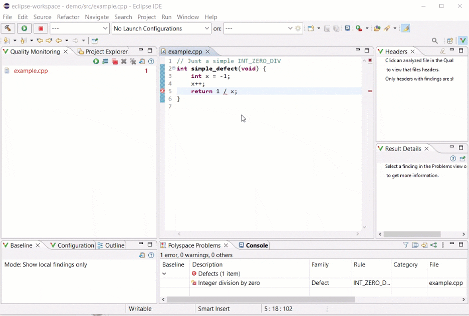Toggle minimize on the editor area

[357, 50]
